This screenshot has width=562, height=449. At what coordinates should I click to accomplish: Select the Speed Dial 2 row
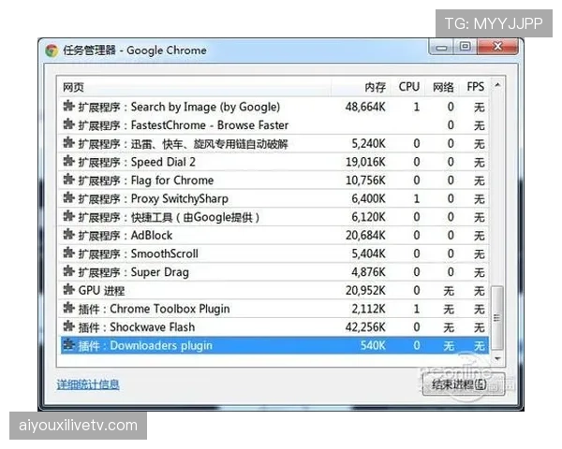274,162
